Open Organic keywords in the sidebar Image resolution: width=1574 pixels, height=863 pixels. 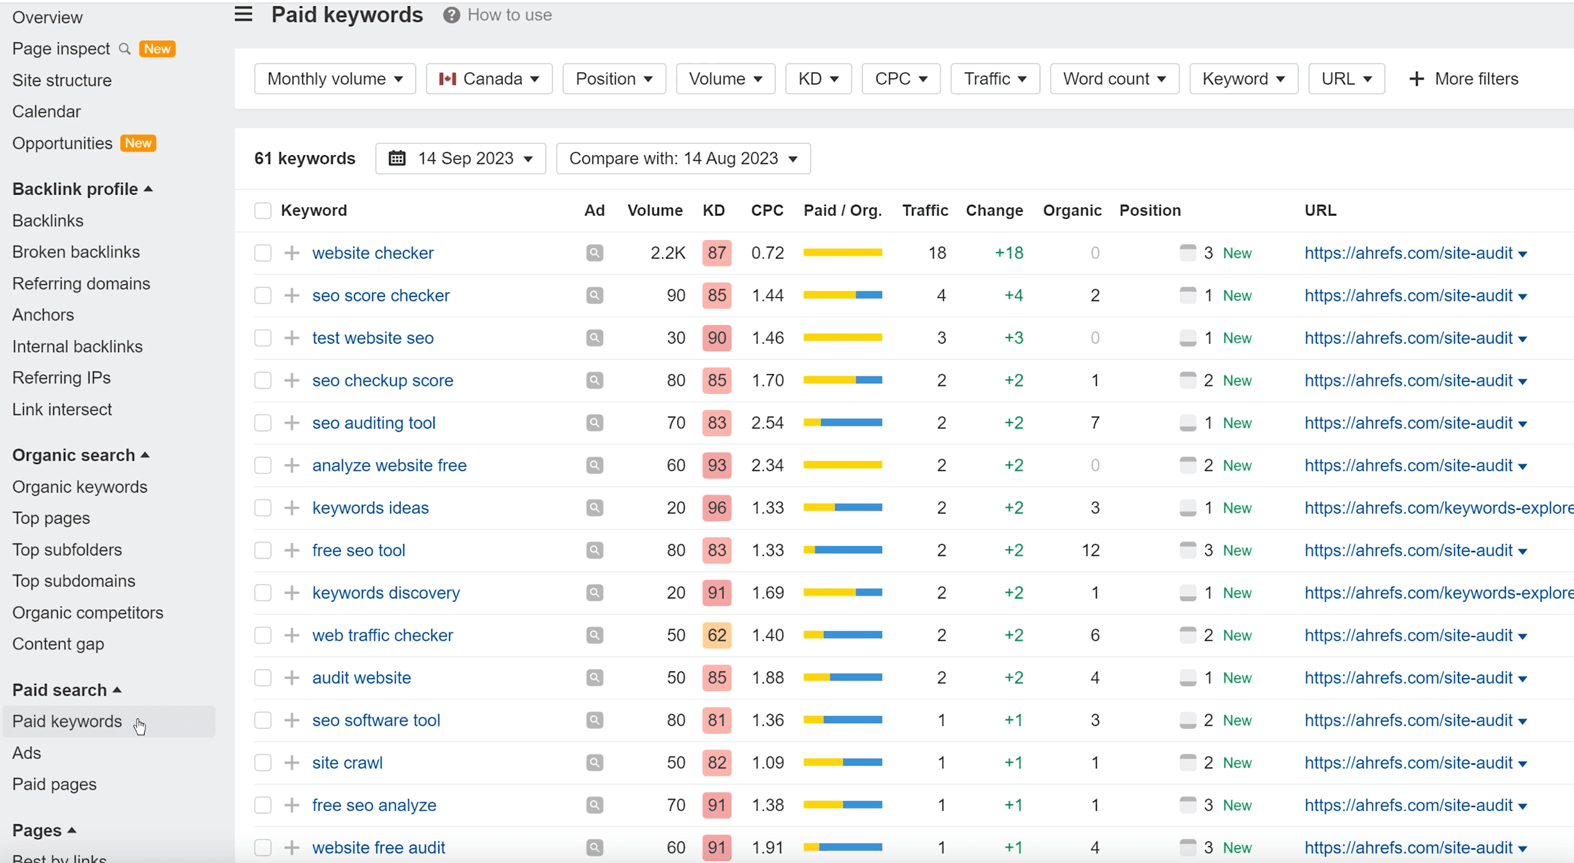click(x=79, y=486)
